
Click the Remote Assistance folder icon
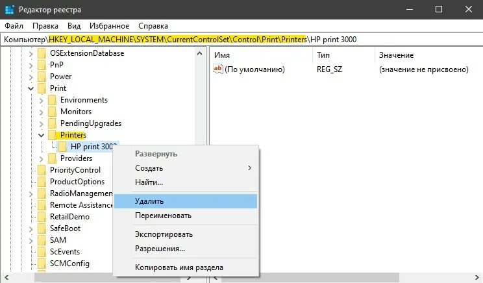pos(42,205)
